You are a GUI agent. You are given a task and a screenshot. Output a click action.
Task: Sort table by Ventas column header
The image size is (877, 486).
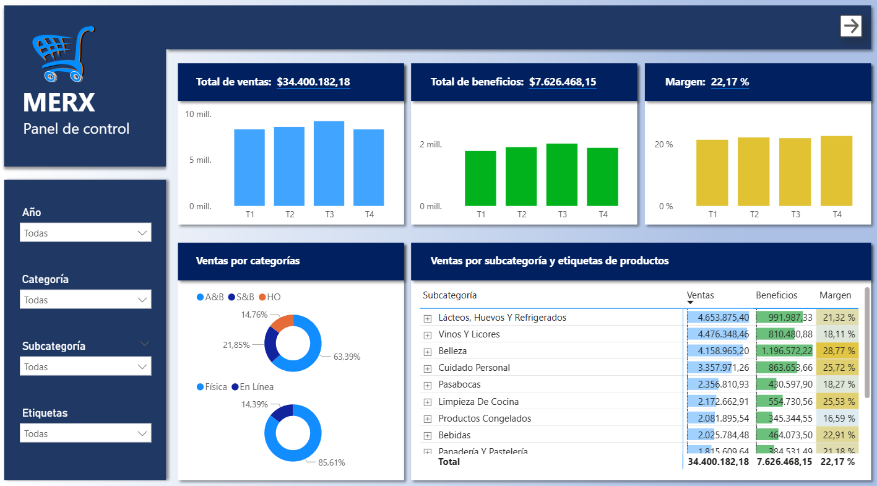pyautogui.click(x=700, y=295)
